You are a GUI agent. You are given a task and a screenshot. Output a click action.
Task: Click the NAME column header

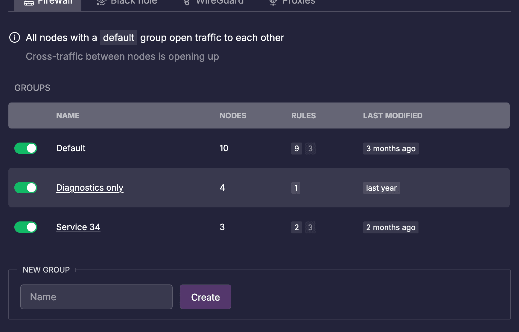pyautogui.click(x=68, y=116)
